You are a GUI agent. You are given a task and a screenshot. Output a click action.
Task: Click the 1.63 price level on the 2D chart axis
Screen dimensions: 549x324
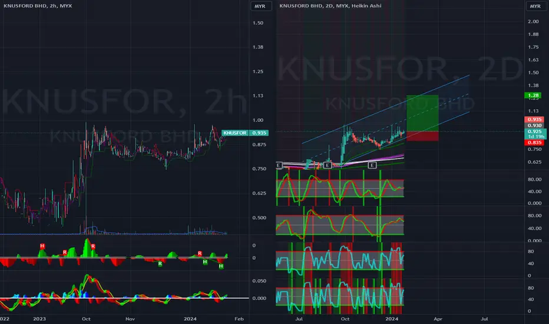[x=533, y=60]
